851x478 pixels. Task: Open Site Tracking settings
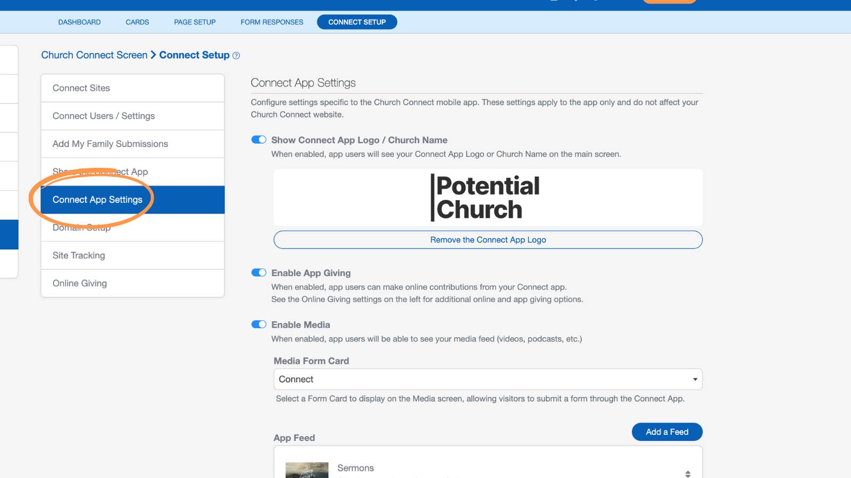point(132,255)
